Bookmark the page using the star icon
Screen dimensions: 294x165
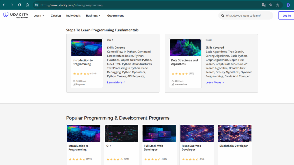point(277,5)
